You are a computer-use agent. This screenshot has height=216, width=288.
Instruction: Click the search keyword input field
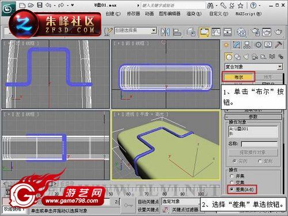[173, 6]
